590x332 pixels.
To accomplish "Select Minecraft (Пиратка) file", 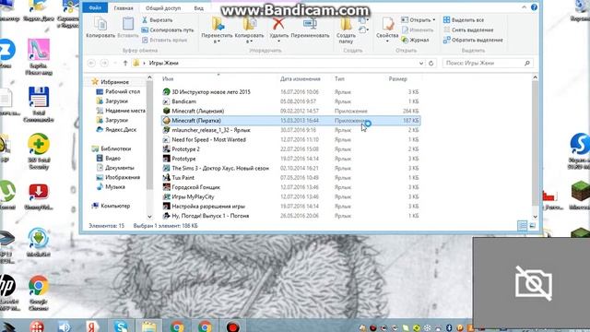I will pyautogui.click(x=290, y=121).
